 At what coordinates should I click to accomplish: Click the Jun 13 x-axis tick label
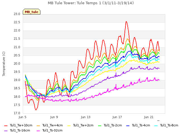86,117
